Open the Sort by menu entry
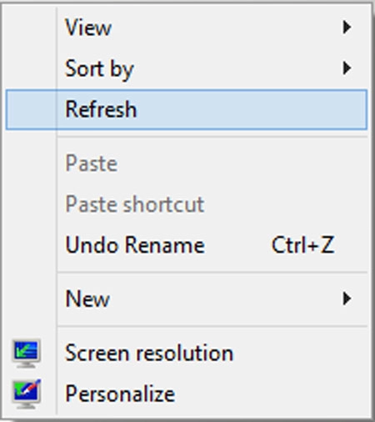Viewport: 375px width, 422px height. tap(187, 68)
